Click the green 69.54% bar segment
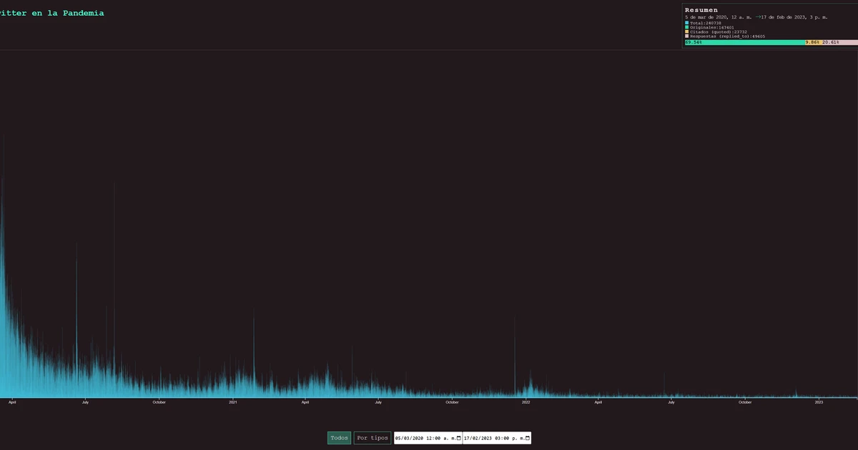This screenshot has height=450, width=858. pos(744,43)
